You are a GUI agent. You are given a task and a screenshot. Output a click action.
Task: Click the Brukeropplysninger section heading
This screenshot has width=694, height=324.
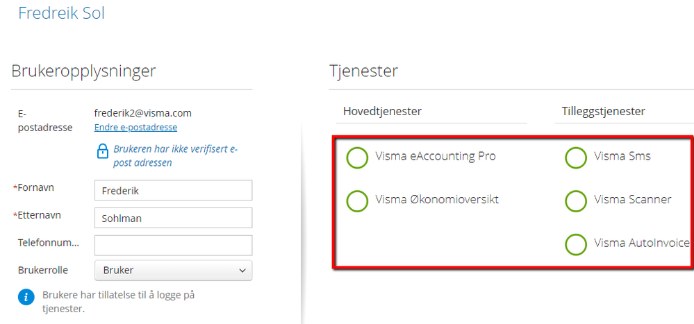83,71
